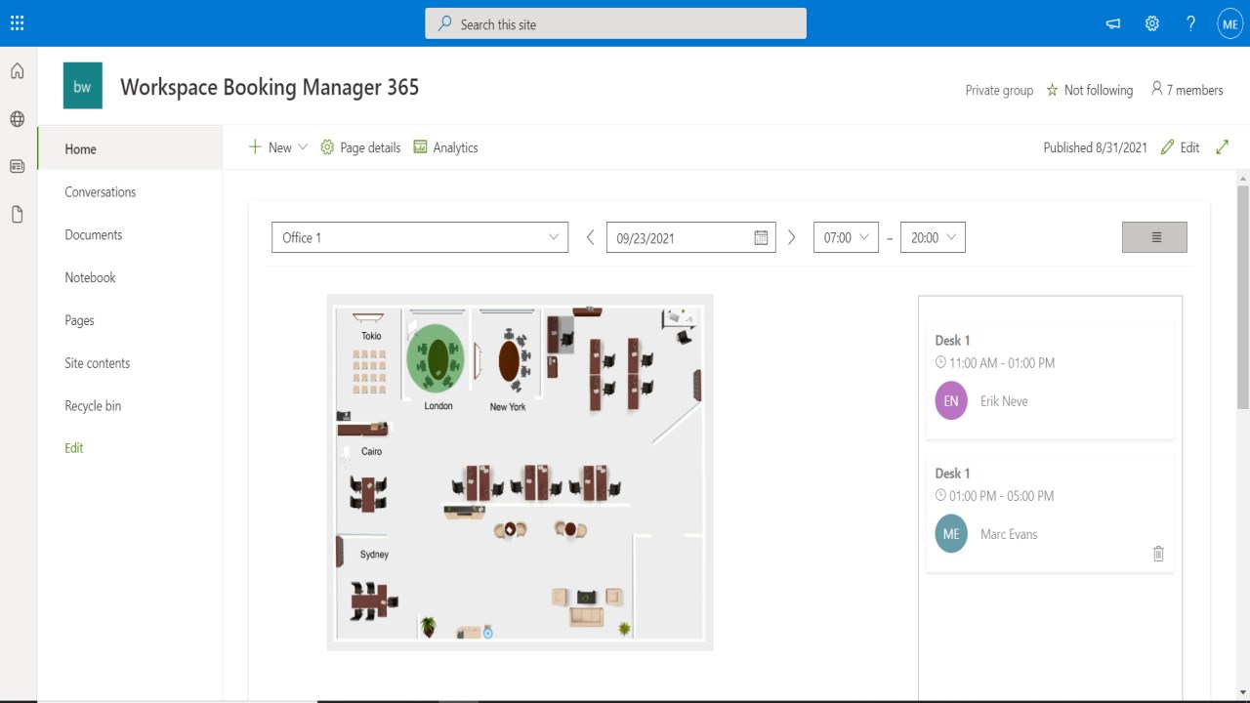Click the 11:00 AM - 01:00 PM booking time

1002,363
